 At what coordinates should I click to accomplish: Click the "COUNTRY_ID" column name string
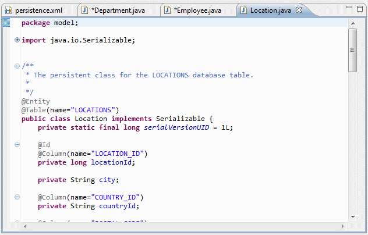click(115, 197)
